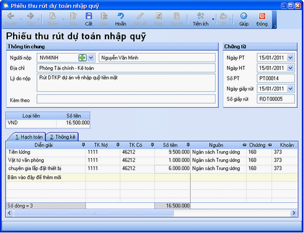Click the TK Nợ column header
This screenshot has width=304, height=233.
[101, 145]
